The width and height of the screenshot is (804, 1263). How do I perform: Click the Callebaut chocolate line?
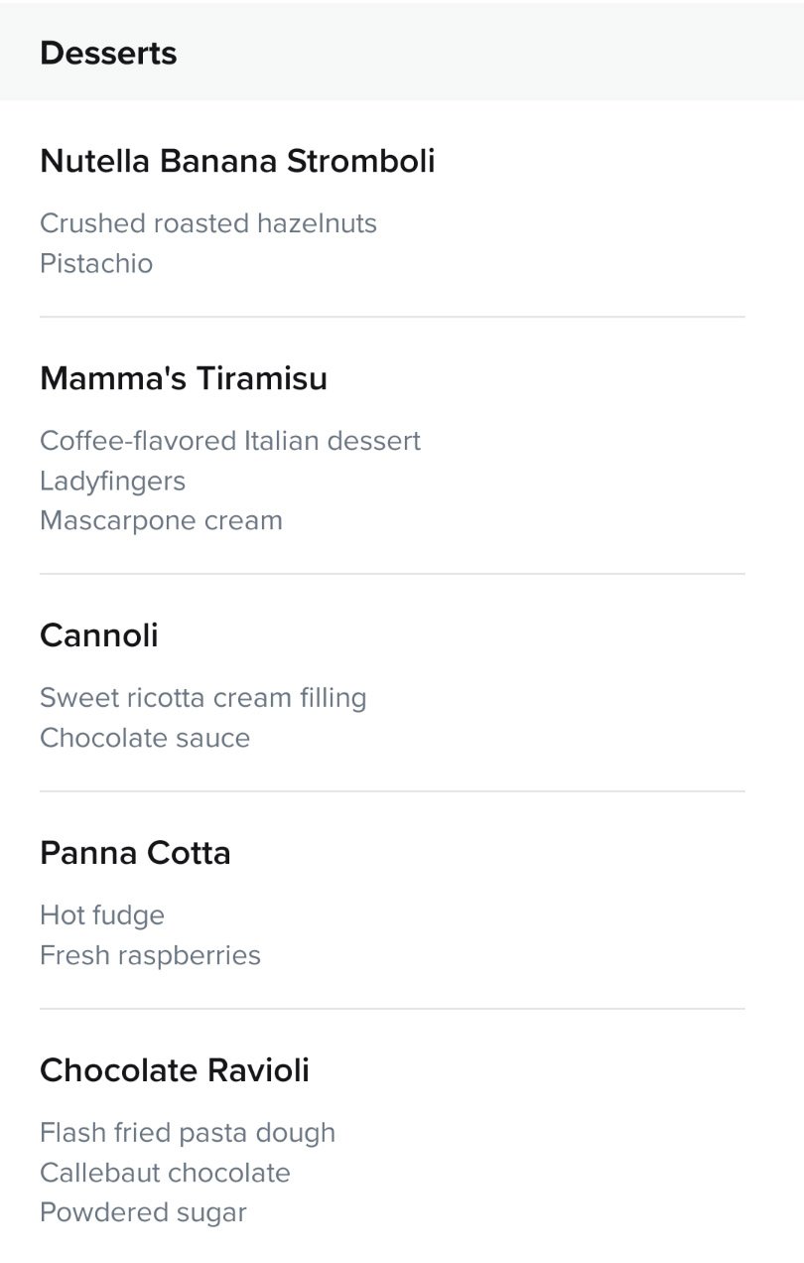point(165,1173)
